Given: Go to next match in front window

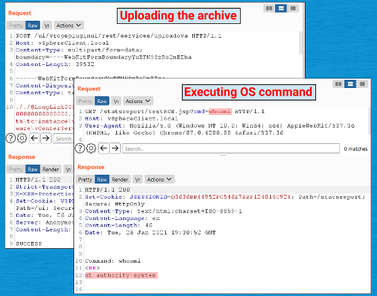Looking at the screenshot, I should click(x=115, y=148).
